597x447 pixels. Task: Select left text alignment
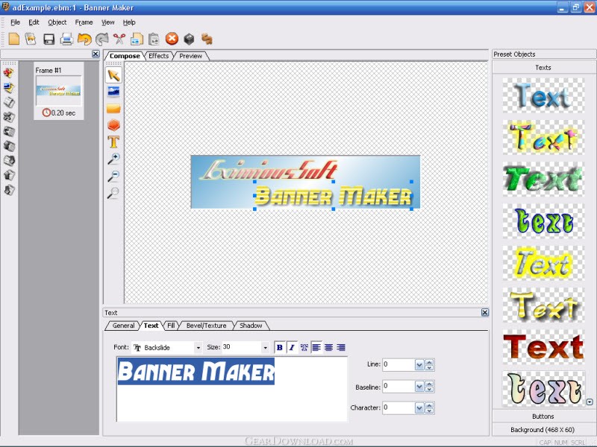click(316, 347)
